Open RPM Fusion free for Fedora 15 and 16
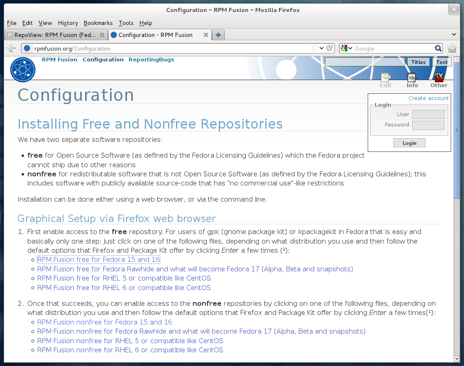Screen dimensions: 464x366 coord(98,259)
